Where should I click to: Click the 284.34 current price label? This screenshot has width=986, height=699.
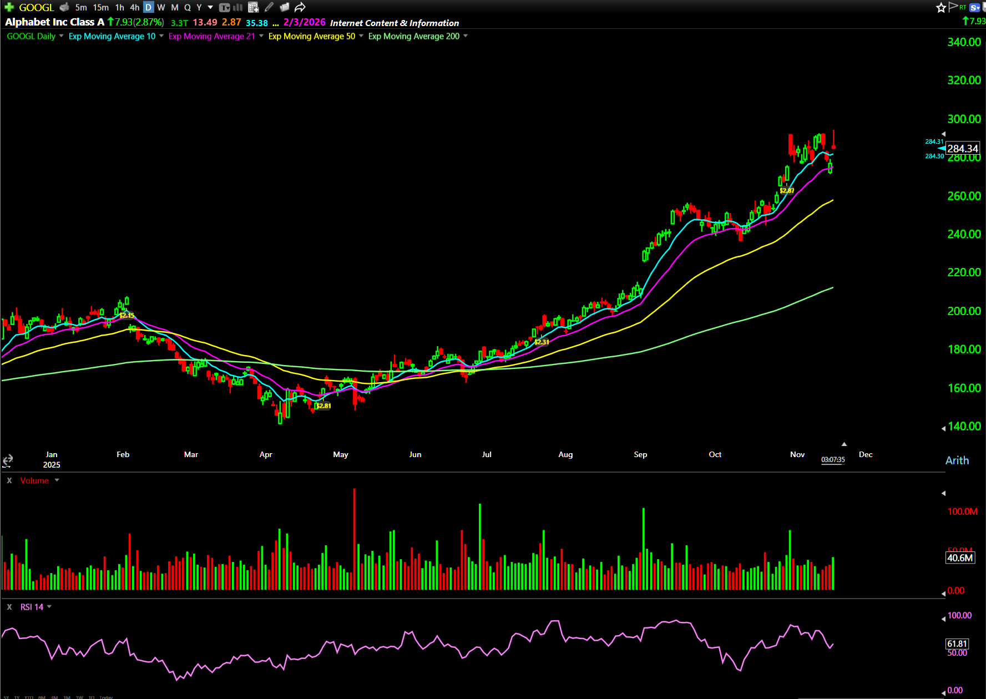coord(962,149)
